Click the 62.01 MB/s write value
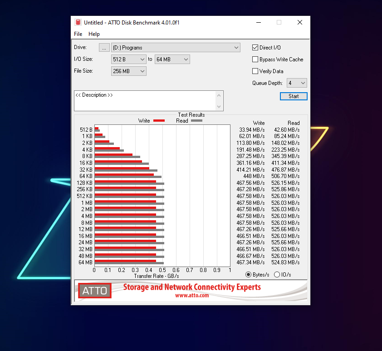 (252, 136)
